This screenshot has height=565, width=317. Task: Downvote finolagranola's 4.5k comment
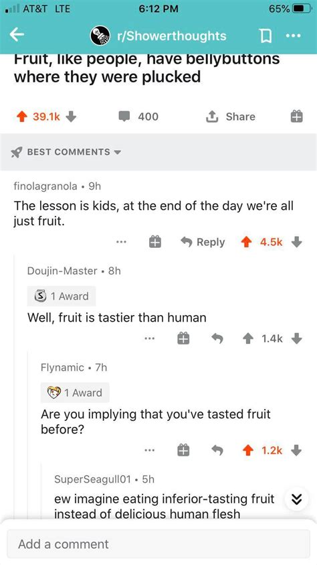[296, 242]
